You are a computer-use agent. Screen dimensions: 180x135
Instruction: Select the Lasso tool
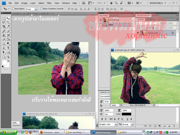(x=4, y=22)
